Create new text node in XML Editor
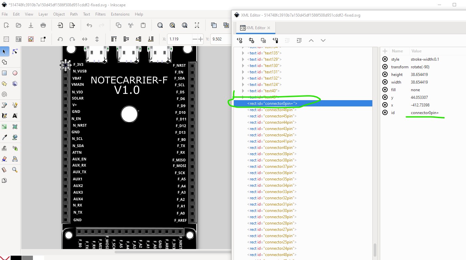The image size is (466, 260). pyautogui.click(x=251, y=40)
